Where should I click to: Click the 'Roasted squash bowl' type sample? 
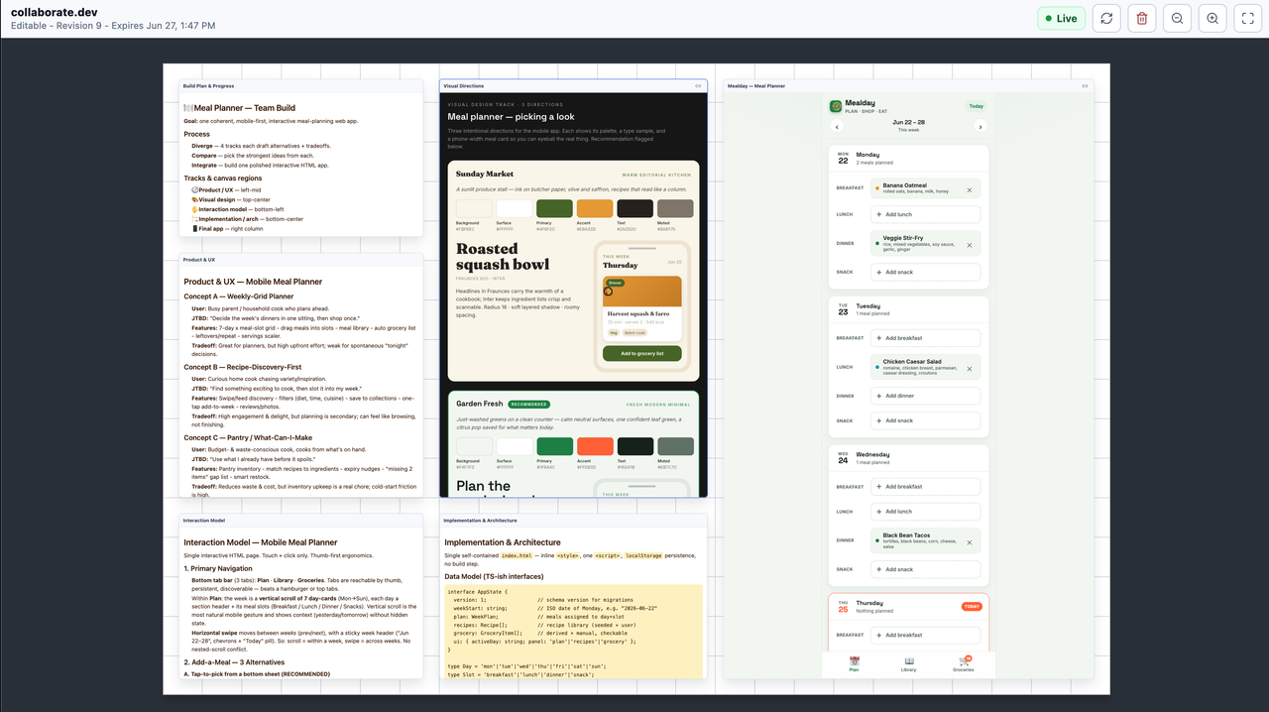tap(501, 257)
